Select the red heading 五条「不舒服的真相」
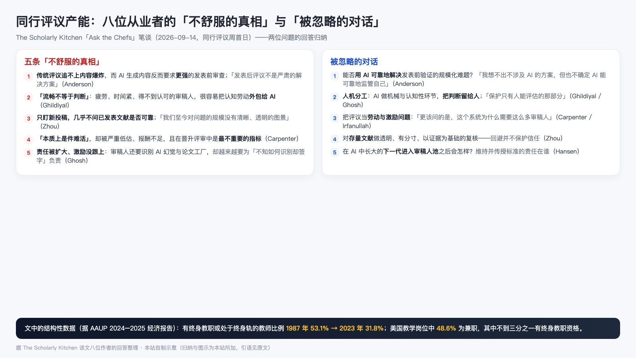Screen dimensions: 636x358 62,62
